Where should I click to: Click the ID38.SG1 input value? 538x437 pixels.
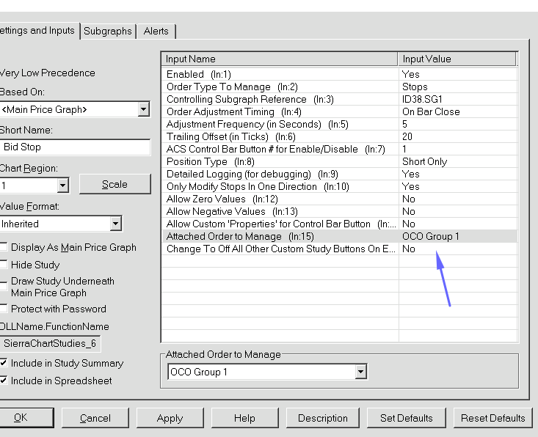coord(422,100)
